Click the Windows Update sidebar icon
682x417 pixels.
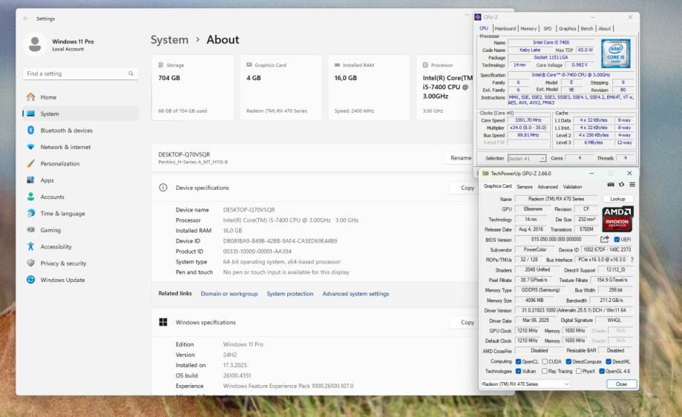pos(30,280)
